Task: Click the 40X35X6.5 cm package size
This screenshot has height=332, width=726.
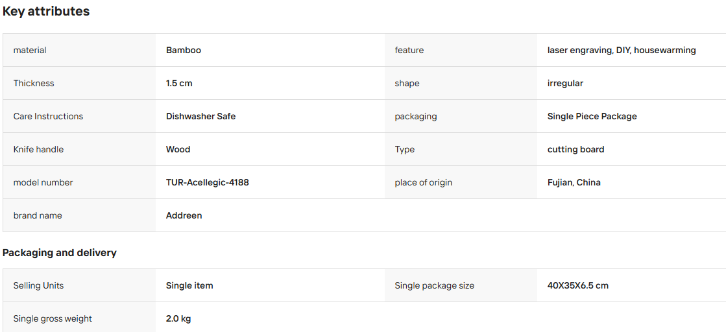Action: (578, 286)
